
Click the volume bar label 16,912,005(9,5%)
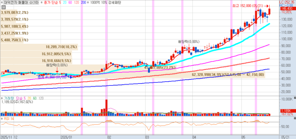(x=57, y=54)
